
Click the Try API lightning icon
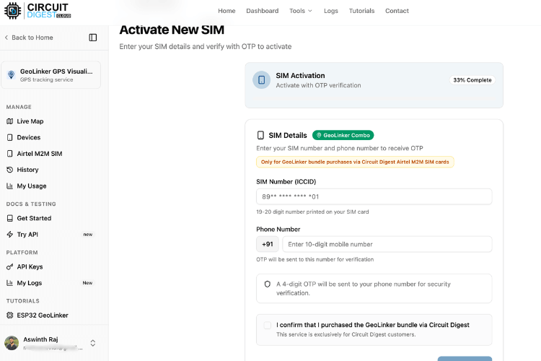click(9, 234)
